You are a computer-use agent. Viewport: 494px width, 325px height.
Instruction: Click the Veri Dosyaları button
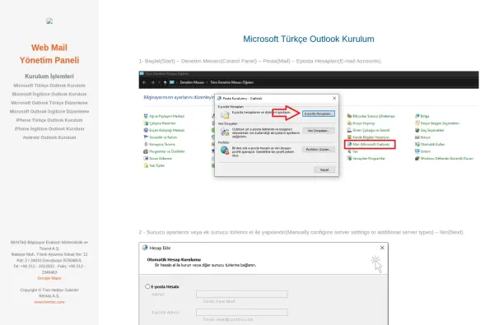click(x=318, y=130)
